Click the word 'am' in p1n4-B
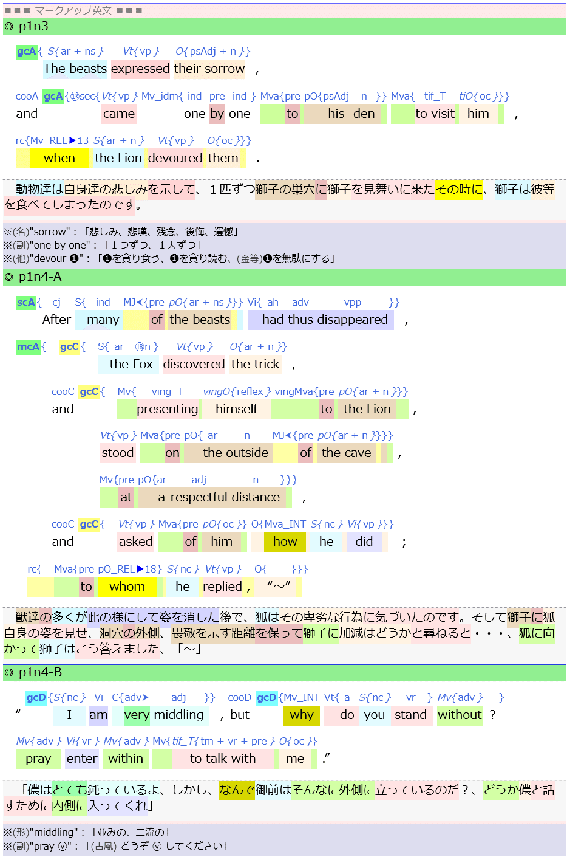This screenshot has height=857, width=567. click(98, 715)
